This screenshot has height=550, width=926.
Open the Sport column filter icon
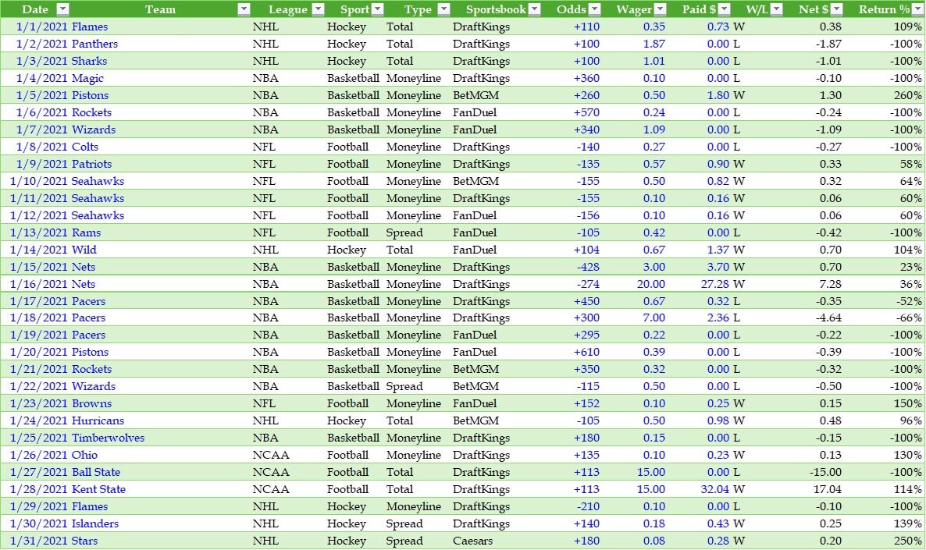pos(379,9)
